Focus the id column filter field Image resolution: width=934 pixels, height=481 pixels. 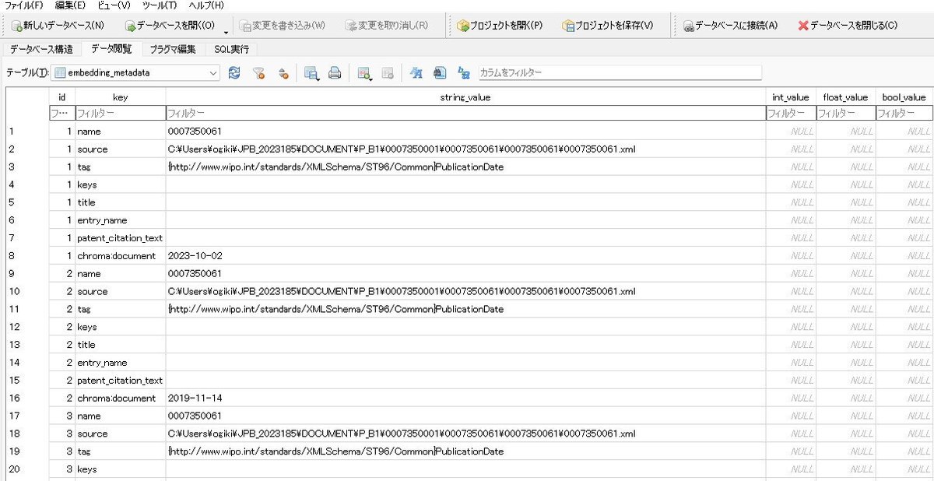click(61, 114)
